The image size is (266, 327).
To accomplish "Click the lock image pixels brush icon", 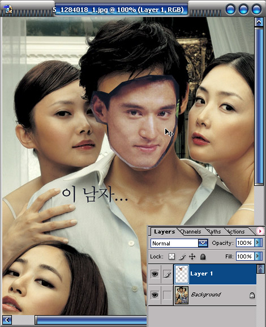I will pyautogui.click(x=182, y=257).
